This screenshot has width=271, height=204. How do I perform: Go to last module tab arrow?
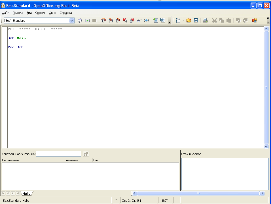coord(18,194)
